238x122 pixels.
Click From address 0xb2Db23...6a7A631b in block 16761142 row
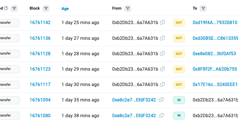tap(135, 22)
